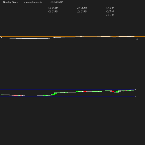Click the axis label below the orange line's right end

137,39
